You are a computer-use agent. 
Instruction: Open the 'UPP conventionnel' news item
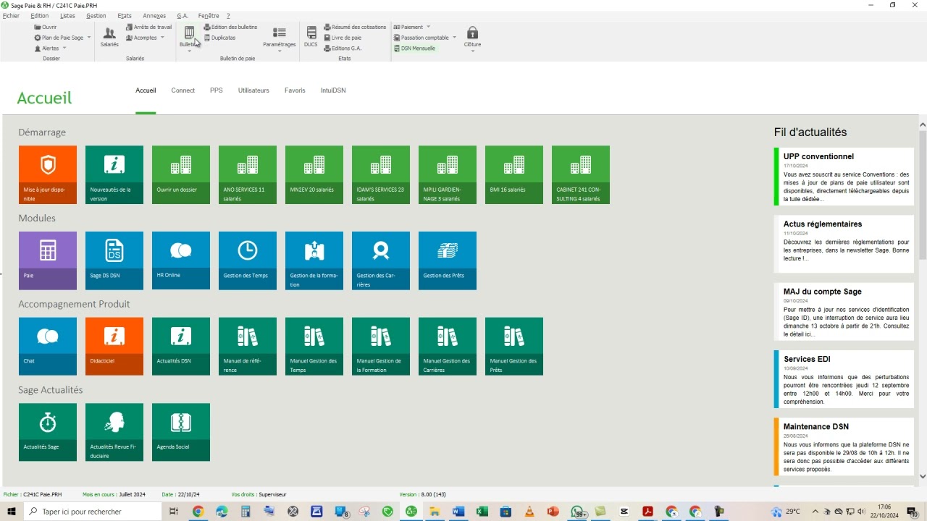[844, 177]
